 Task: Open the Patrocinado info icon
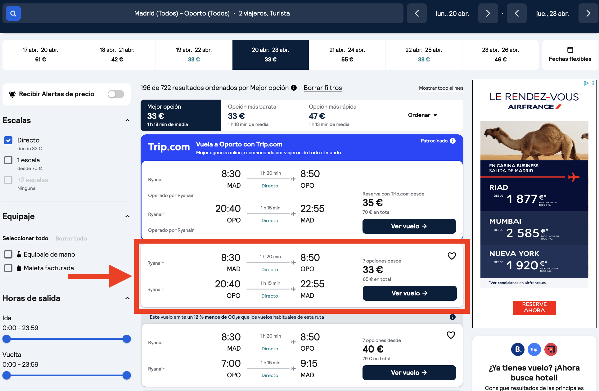453,141
